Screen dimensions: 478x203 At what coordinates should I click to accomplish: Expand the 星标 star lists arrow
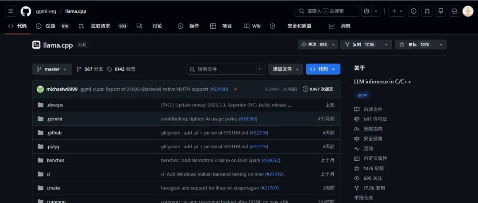click(441, 45)
